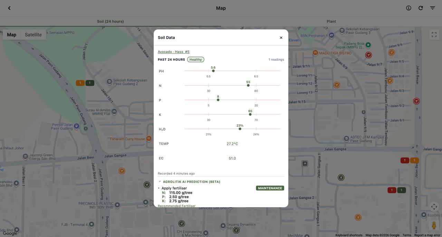Select Padang Bola Sepak field pin
The height and width of the screenshot is (237, 442).
pos(368,45)
